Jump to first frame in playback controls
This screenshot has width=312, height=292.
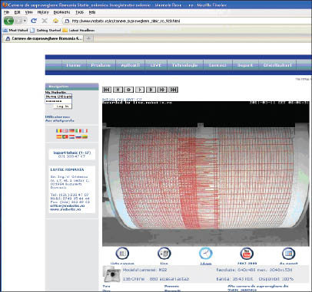pos(107,90)
